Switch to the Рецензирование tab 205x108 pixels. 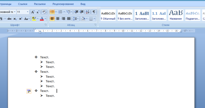pos(63,4)
